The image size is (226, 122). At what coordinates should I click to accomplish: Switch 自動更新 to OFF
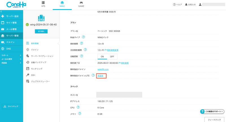(x=112, y=56)
